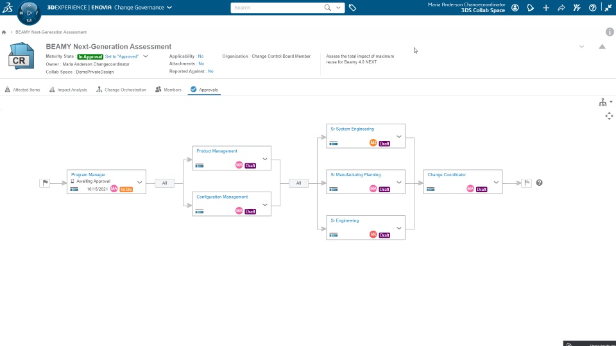
Task: Switch to the Change Orchestration tab
Action: (x=121, y=90)
